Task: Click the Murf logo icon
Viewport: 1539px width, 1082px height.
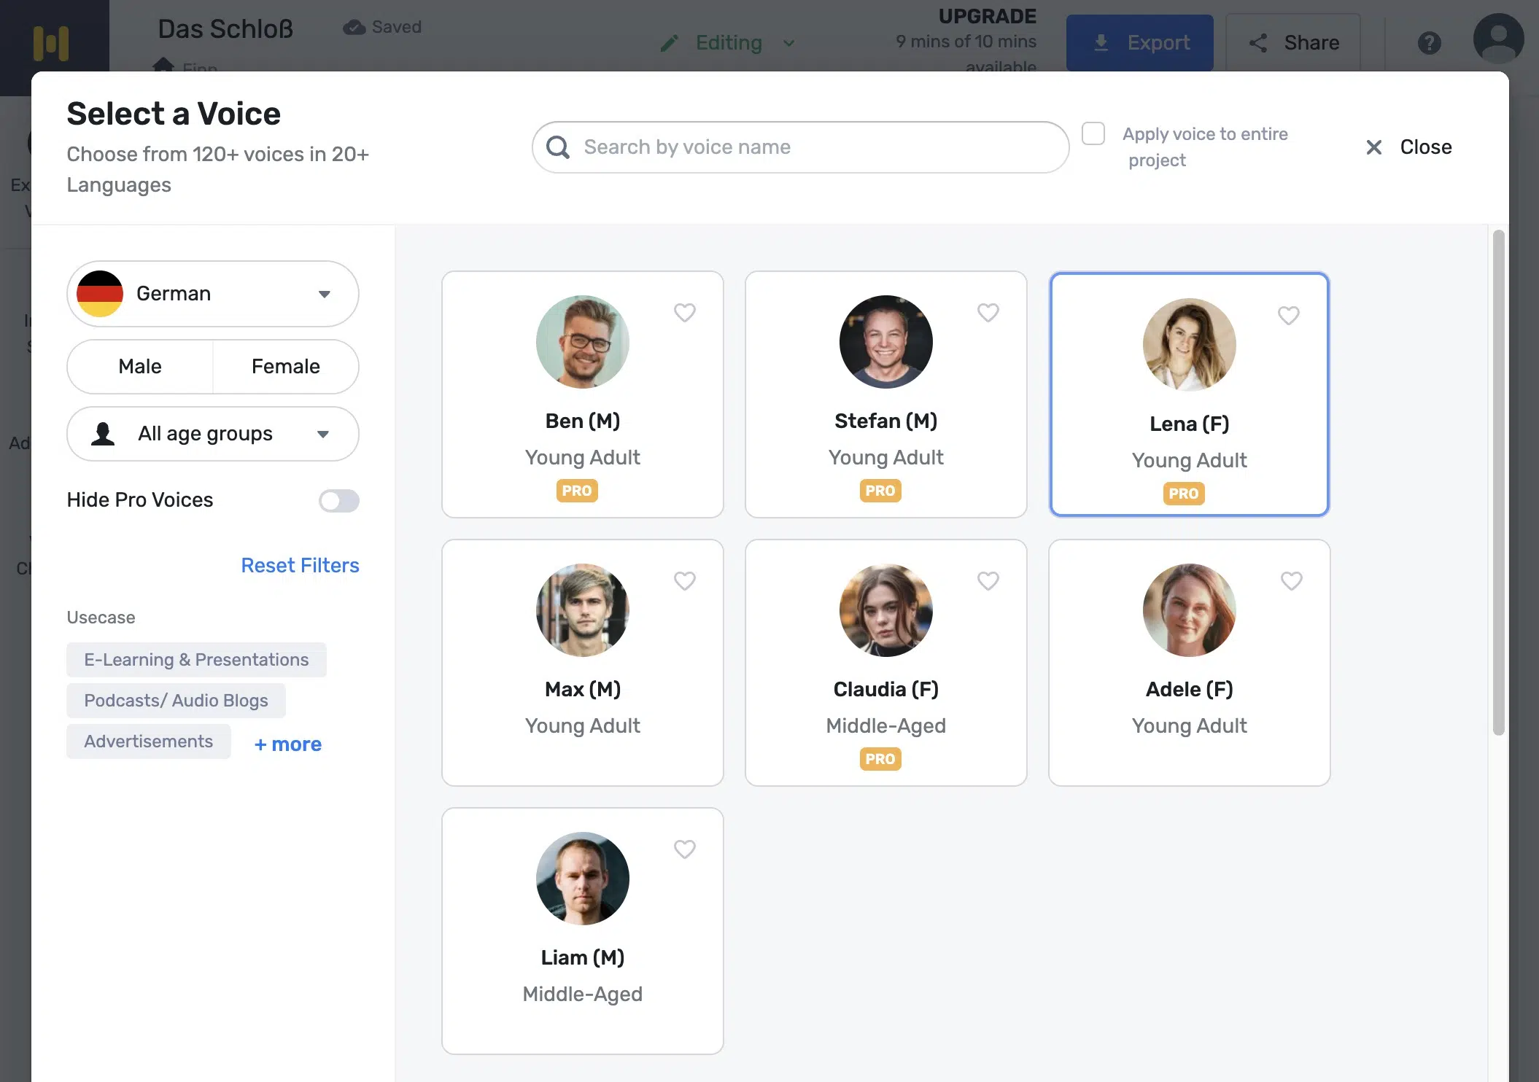Action: (52, 45)
